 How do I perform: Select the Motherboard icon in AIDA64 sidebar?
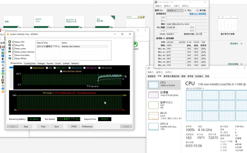(3, 53)
